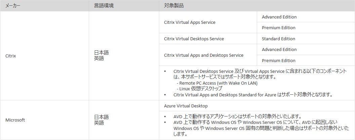Click Premium Edition beside Citrix Virtual Apps Service
Screen dimensions: 355x140
point(278,28)
